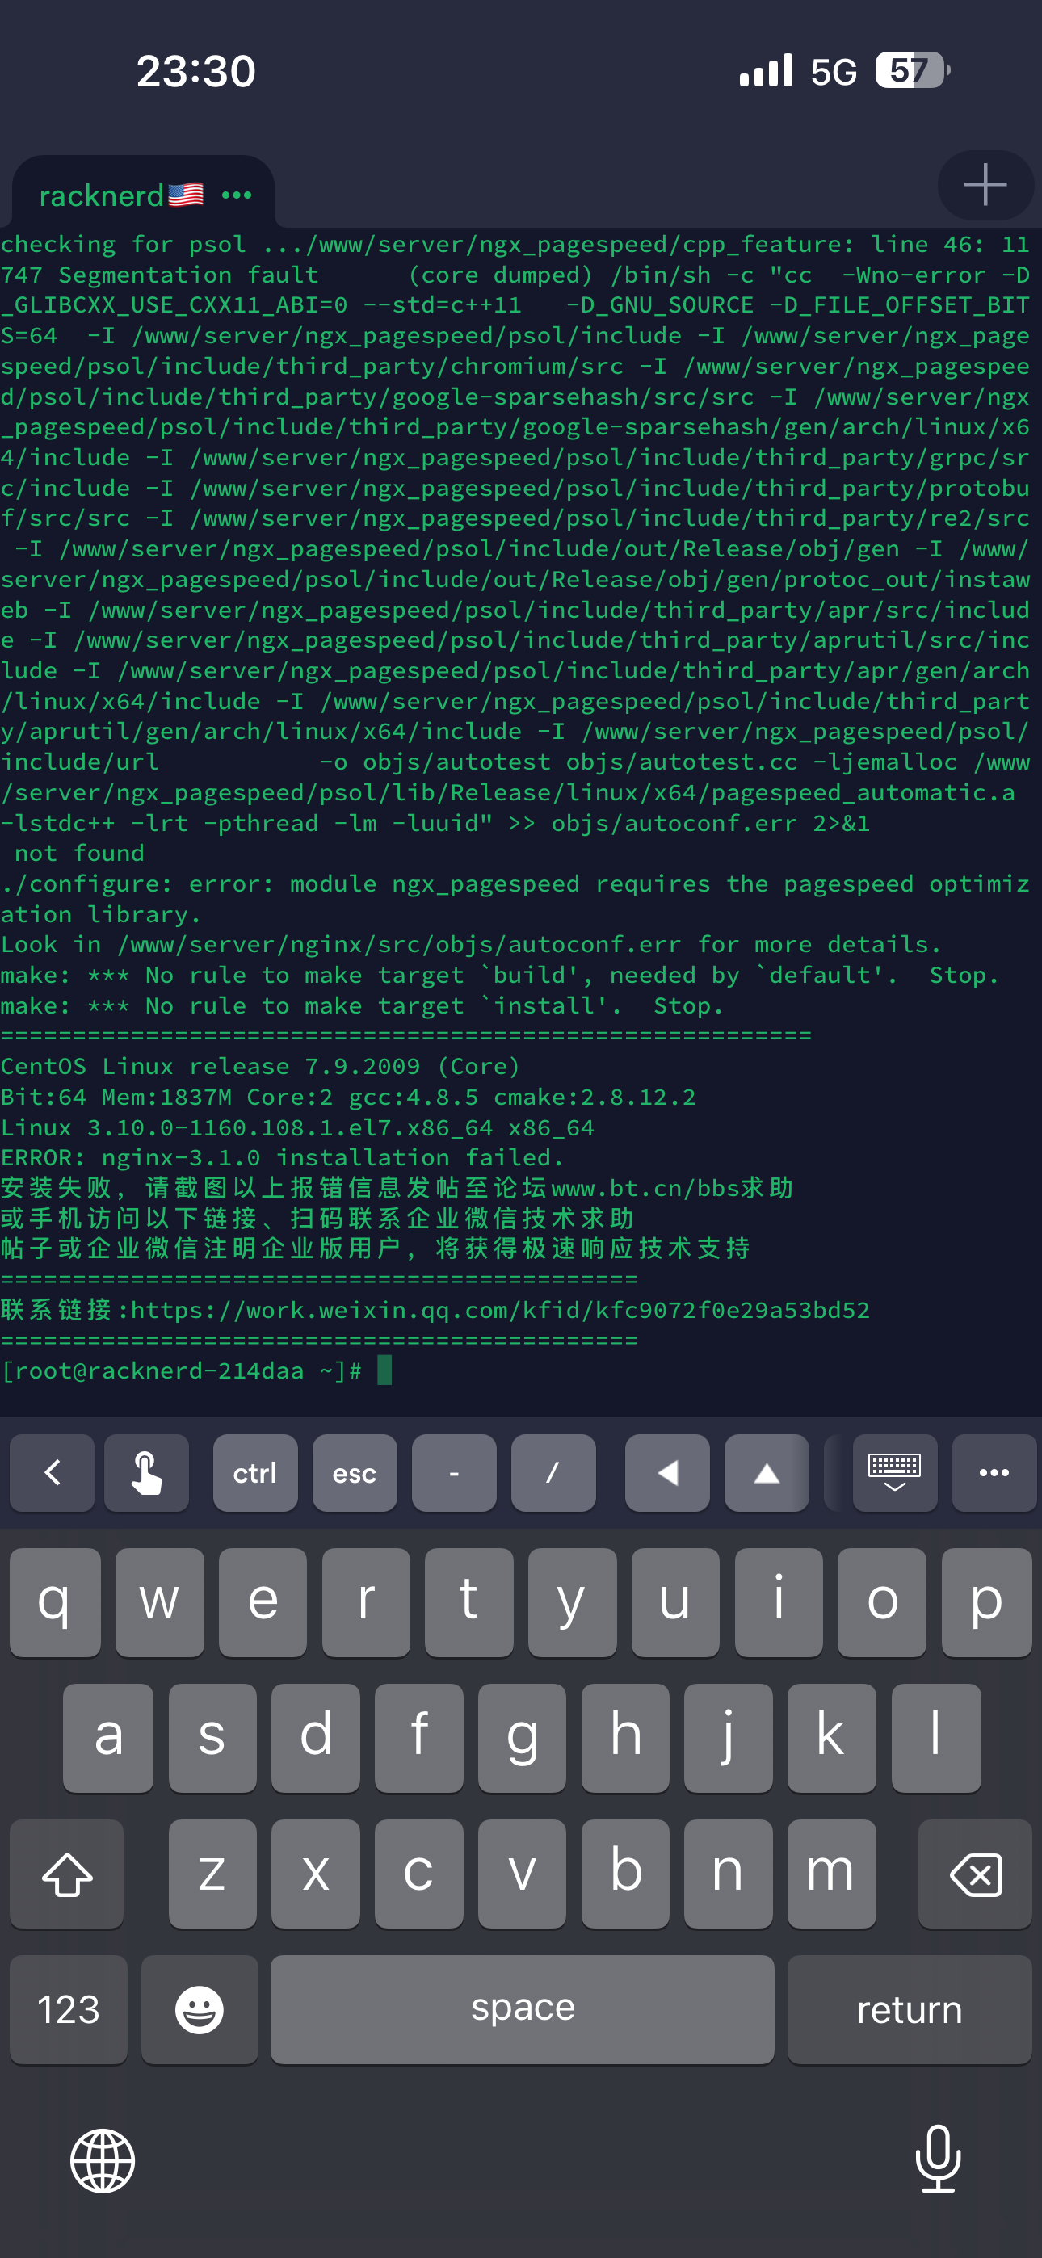Viewport: 1042px width, 2258px height.
Task: Tap the w key
Action: (160, 1601)
